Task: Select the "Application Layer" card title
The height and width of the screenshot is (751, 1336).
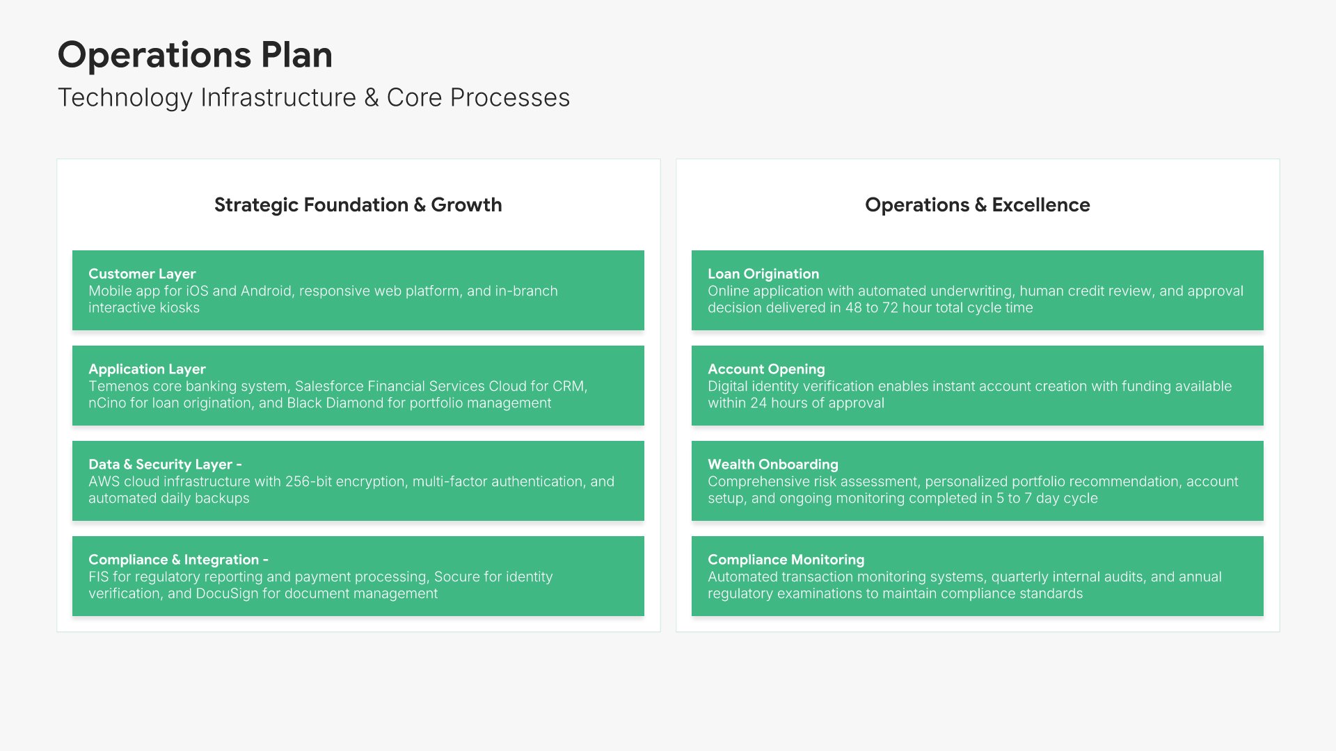Action: tap(147, 369)
